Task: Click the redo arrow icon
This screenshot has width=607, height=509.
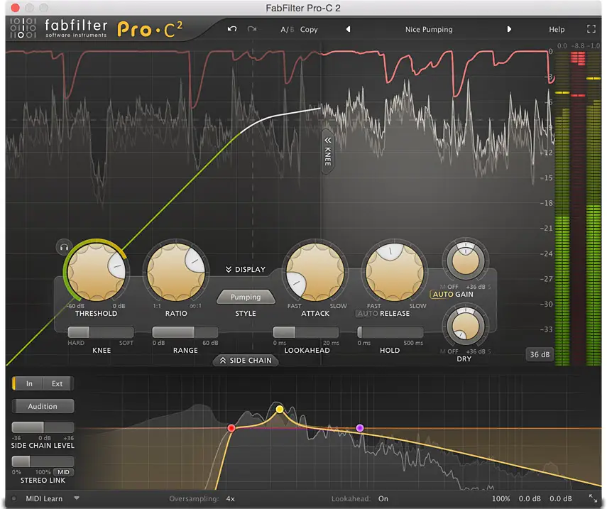Action: (x=252, y=29)
